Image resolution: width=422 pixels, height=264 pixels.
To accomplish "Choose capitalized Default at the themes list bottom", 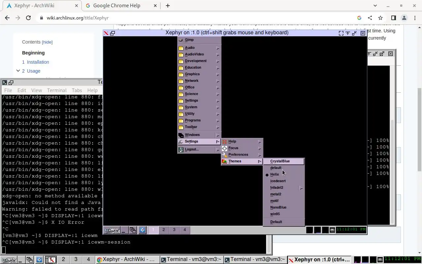I will point(284,222).
